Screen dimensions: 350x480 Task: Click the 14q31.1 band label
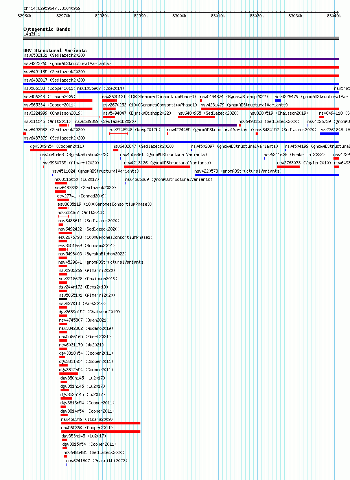click(32, 34)
